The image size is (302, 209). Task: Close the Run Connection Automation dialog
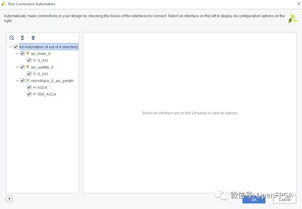tap(298, 4)
